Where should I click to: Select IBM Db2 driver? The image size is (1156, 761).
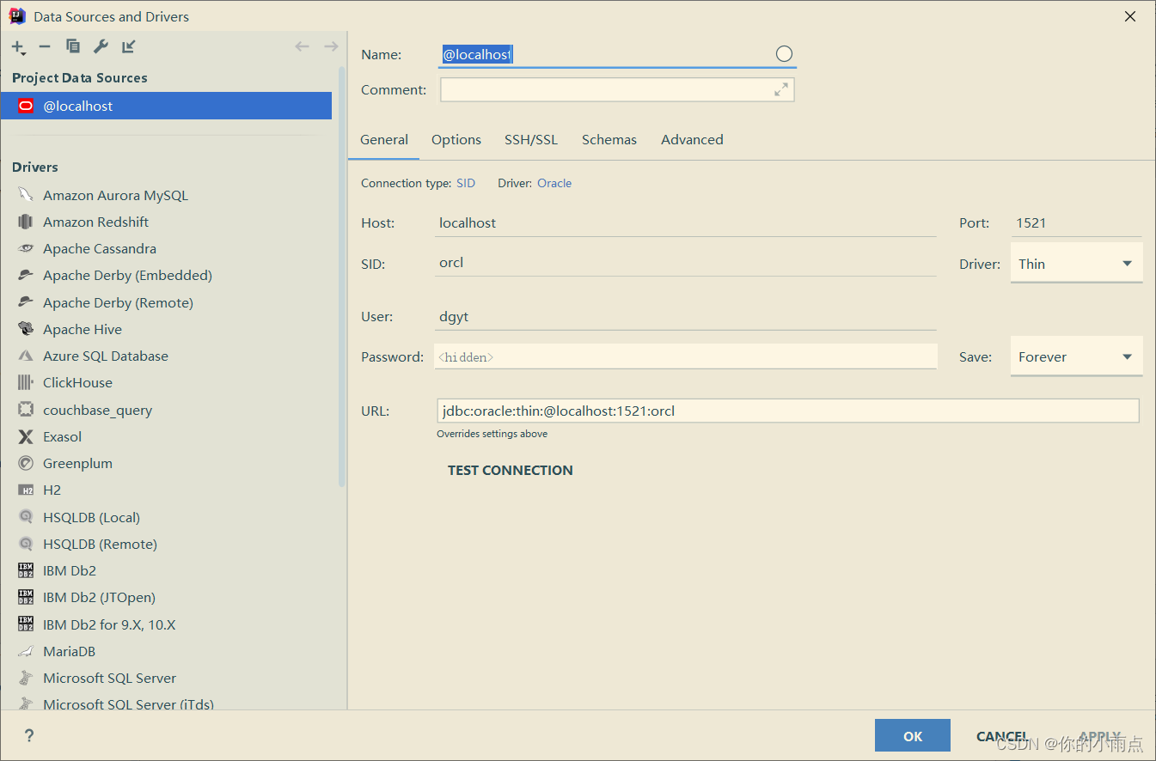166,570
